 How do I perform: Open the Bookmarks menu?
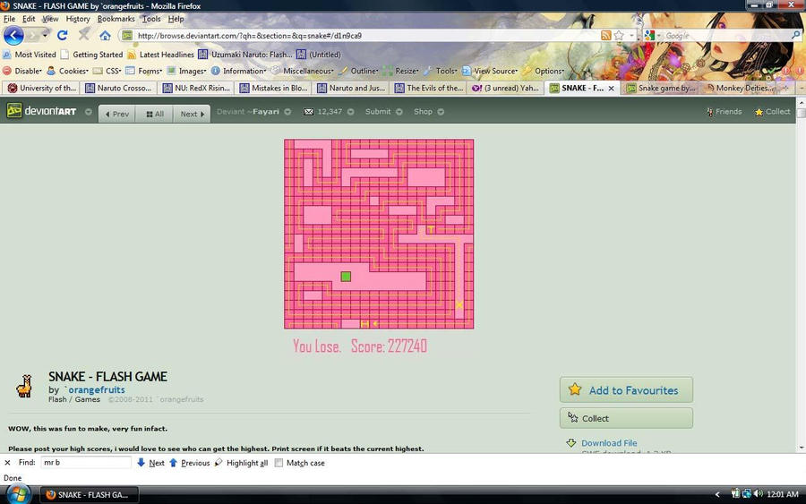pyautogui.click(x=116, y=19)
